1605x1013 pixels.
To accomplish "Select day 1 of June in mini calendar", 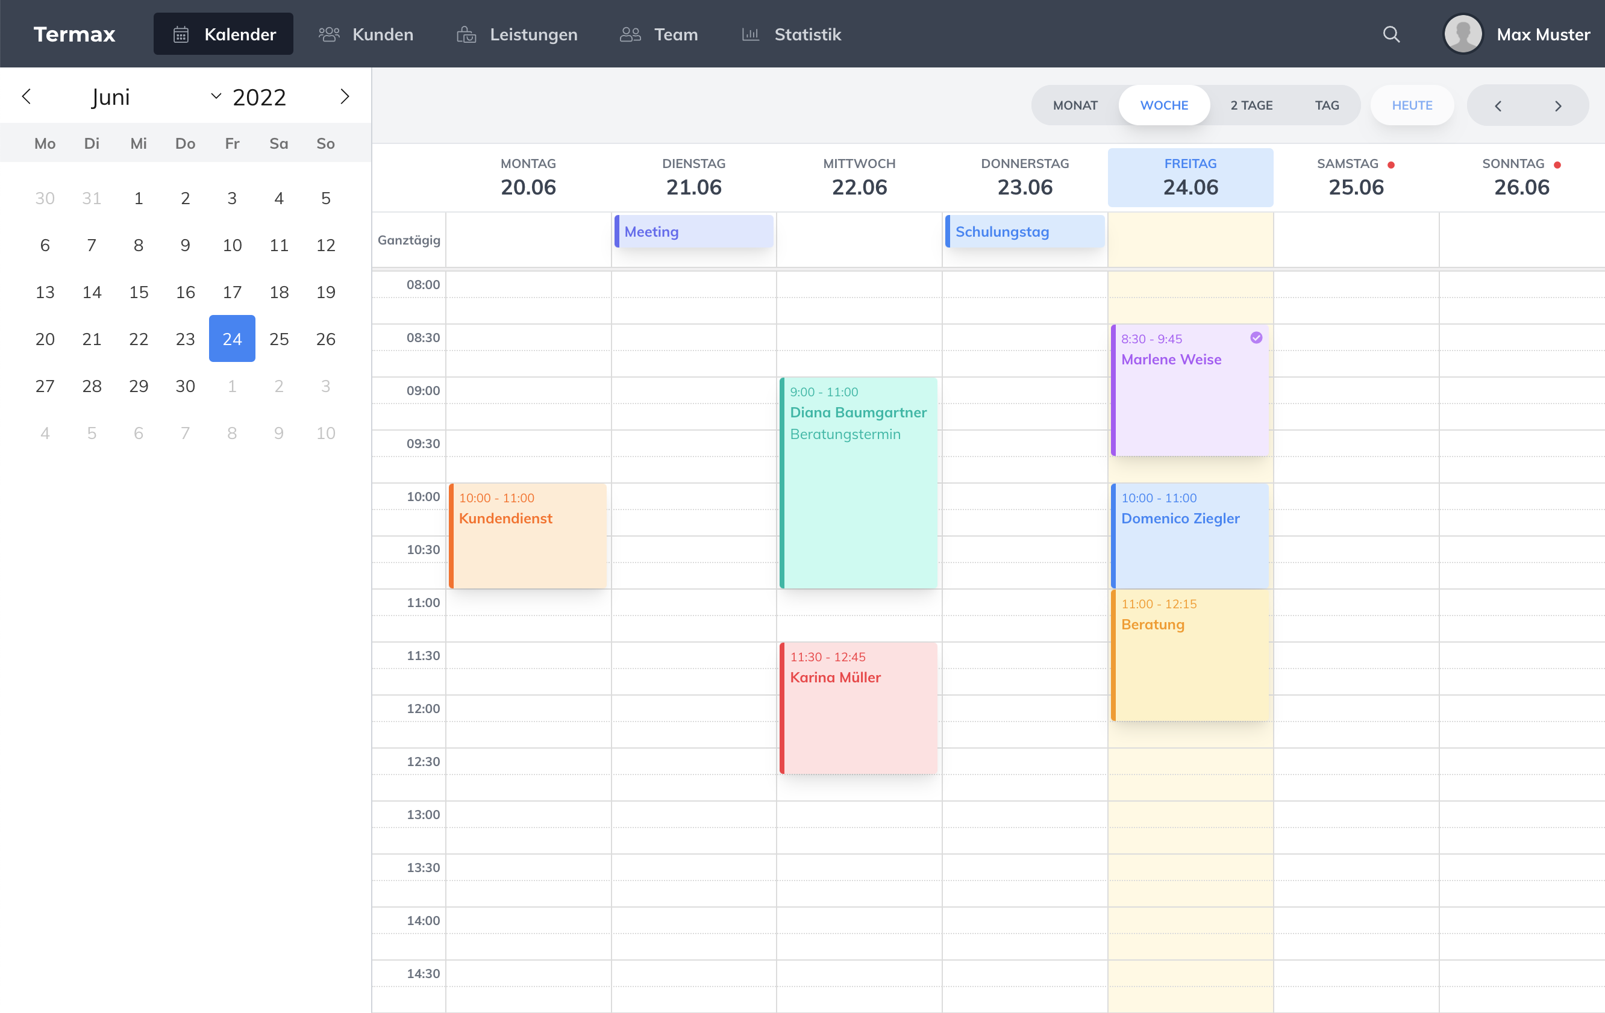I will point(139,198).
